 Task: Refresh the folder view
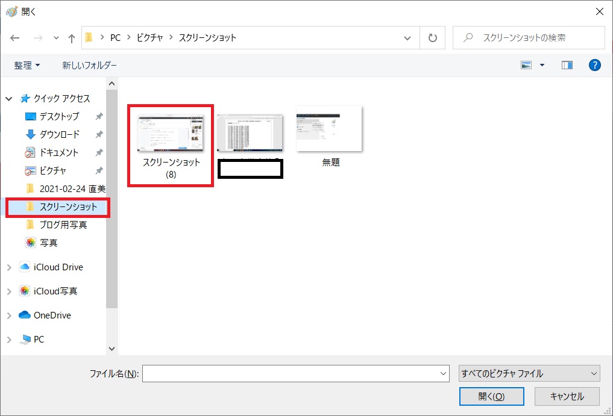click(x=432, y=38)
